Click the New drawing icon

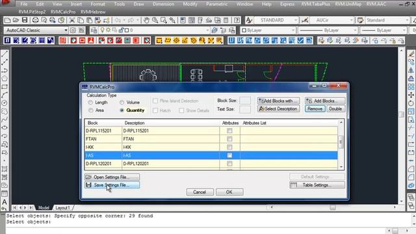tap(7, 20)
